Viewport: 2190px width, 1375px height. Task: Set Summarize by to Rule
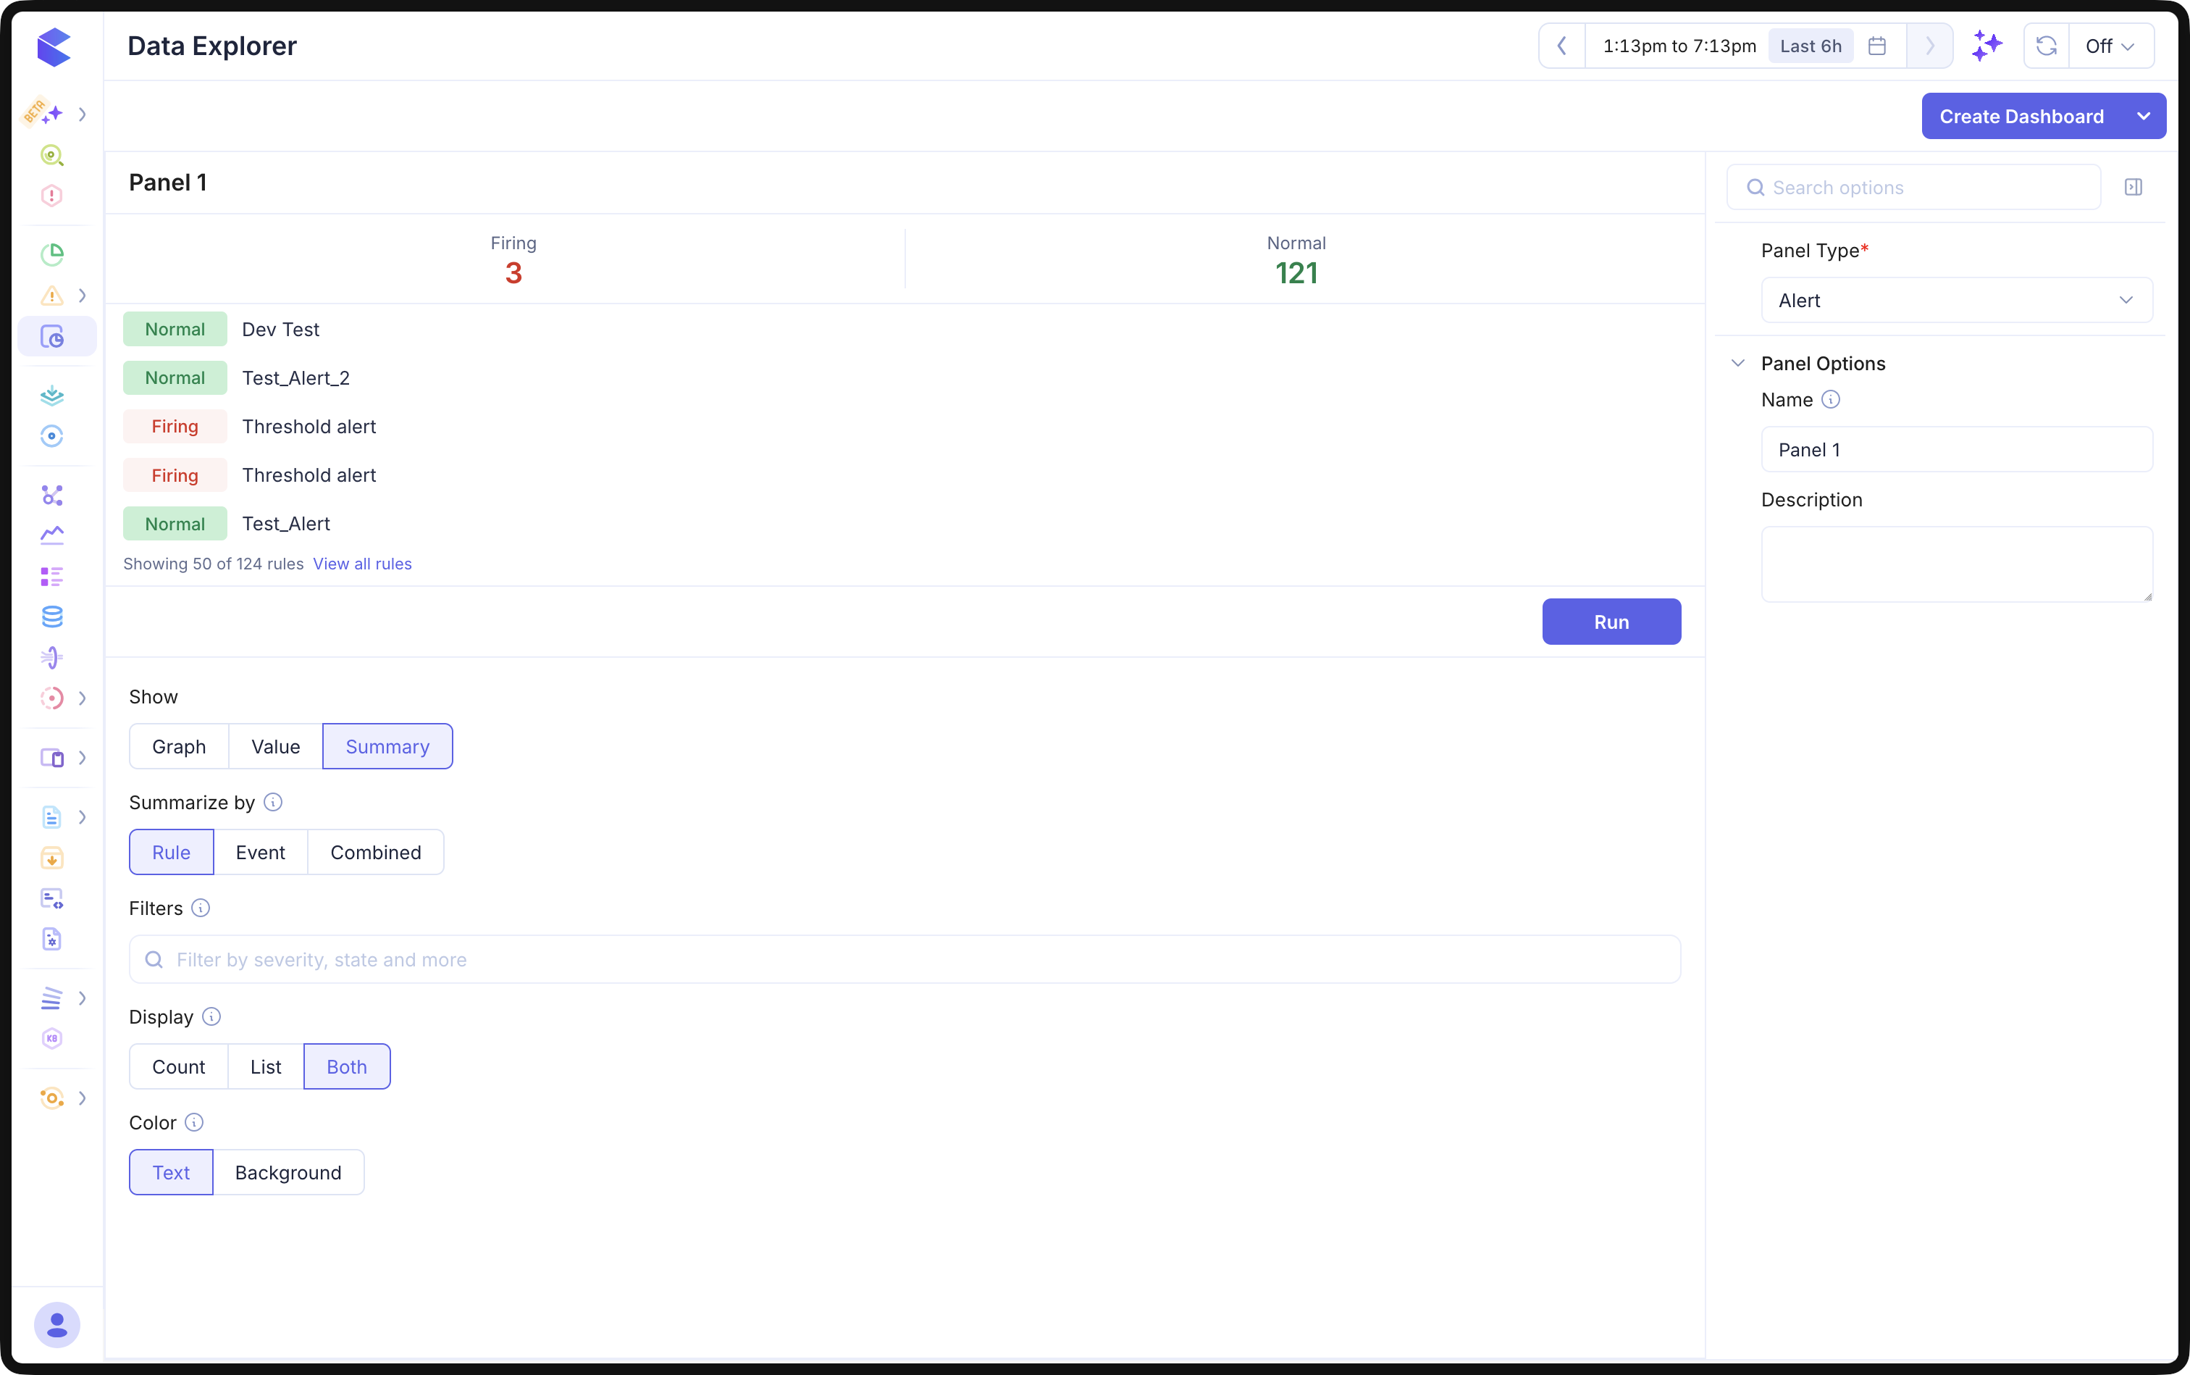[x=171, y=852]
